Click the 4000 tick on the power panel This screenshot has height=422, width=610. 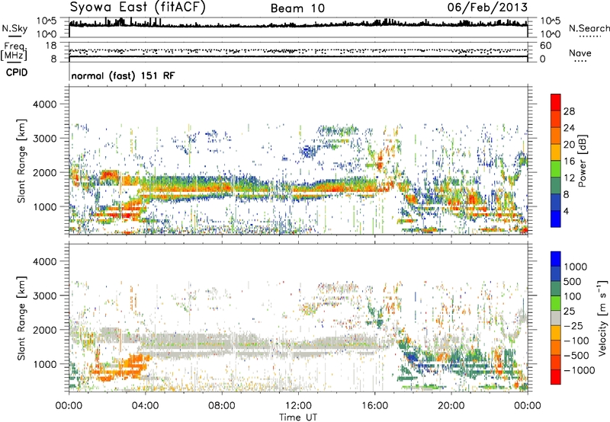pyautogui.click(x=44, y=104)
